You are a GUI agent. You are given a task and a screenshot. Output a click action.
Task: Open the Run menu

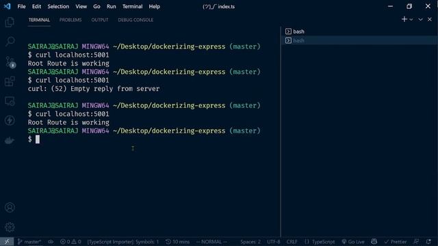(111, 6)
